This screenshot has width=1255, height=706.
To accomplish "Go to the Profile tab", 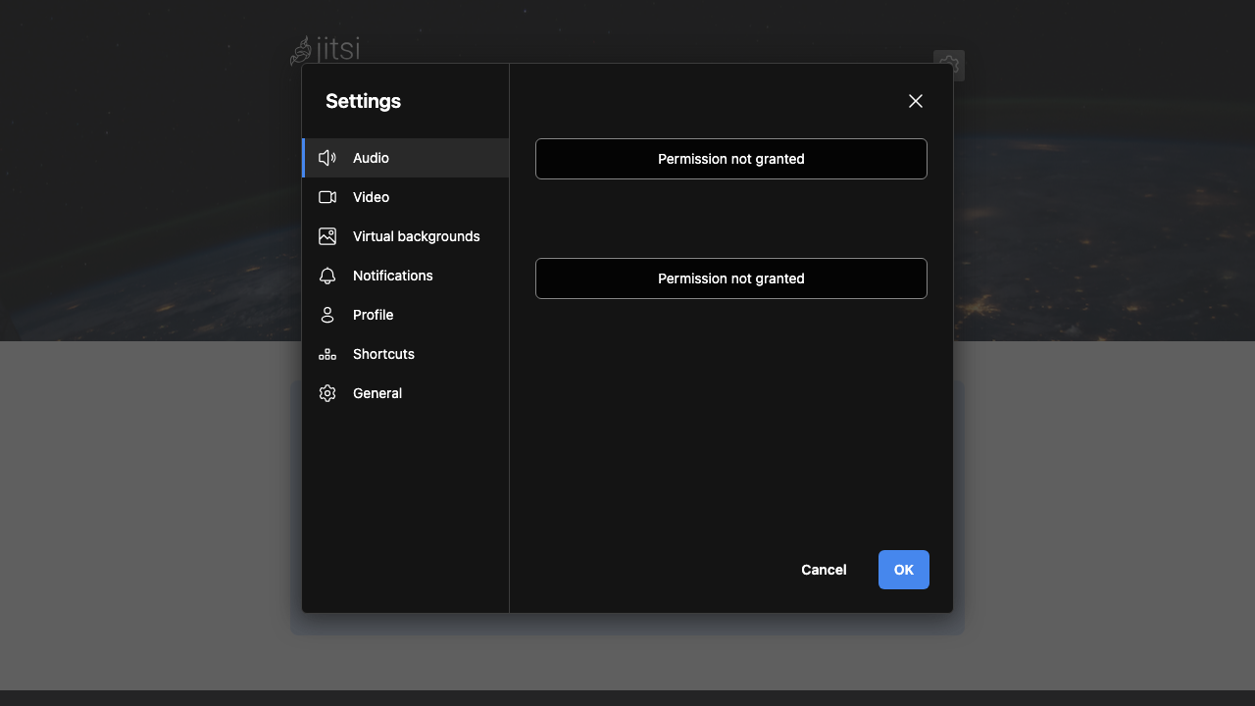I will click(x=405, y=315).
